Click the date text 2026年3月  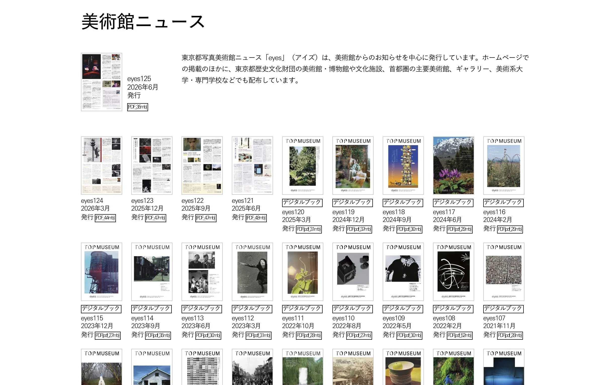[95, 209]
